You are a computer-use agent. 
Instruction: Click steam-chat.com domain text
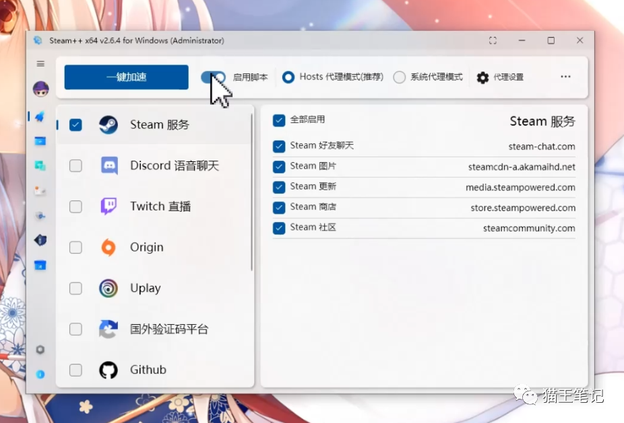pyautogui.click(x=542, y=147)
